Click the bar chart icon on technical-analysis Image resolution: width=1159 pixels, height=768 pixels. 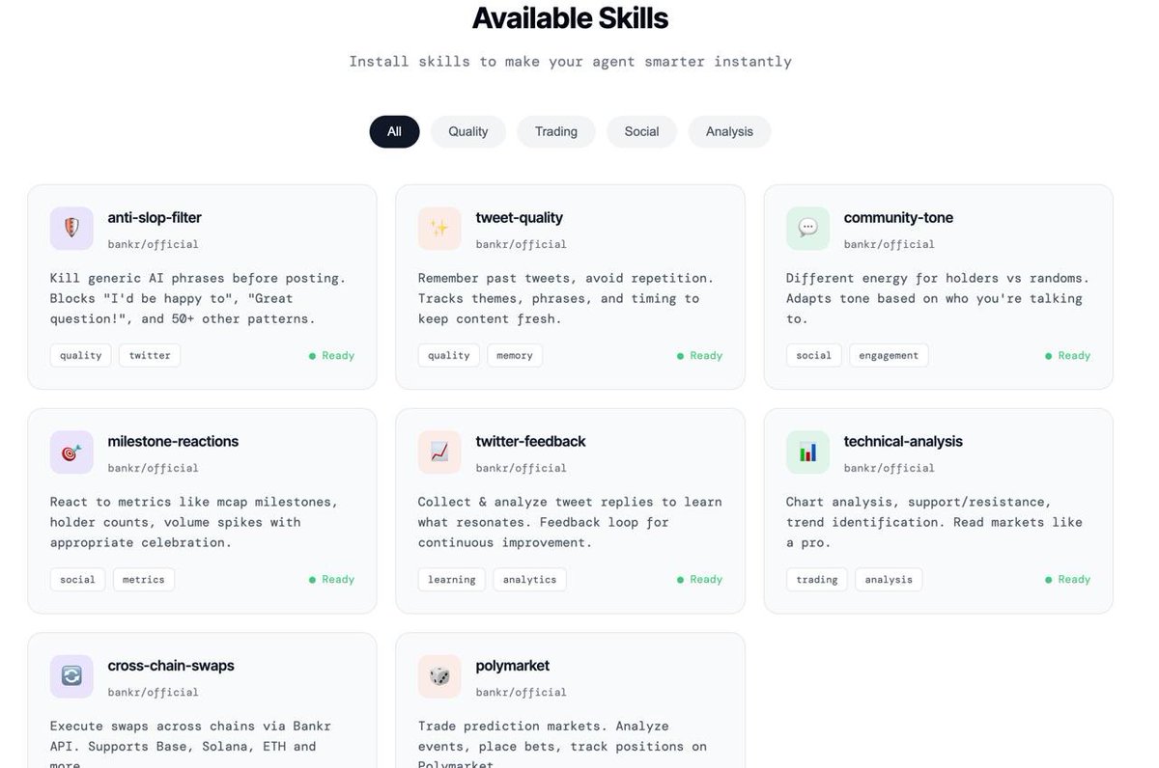(x=807, y=452)
